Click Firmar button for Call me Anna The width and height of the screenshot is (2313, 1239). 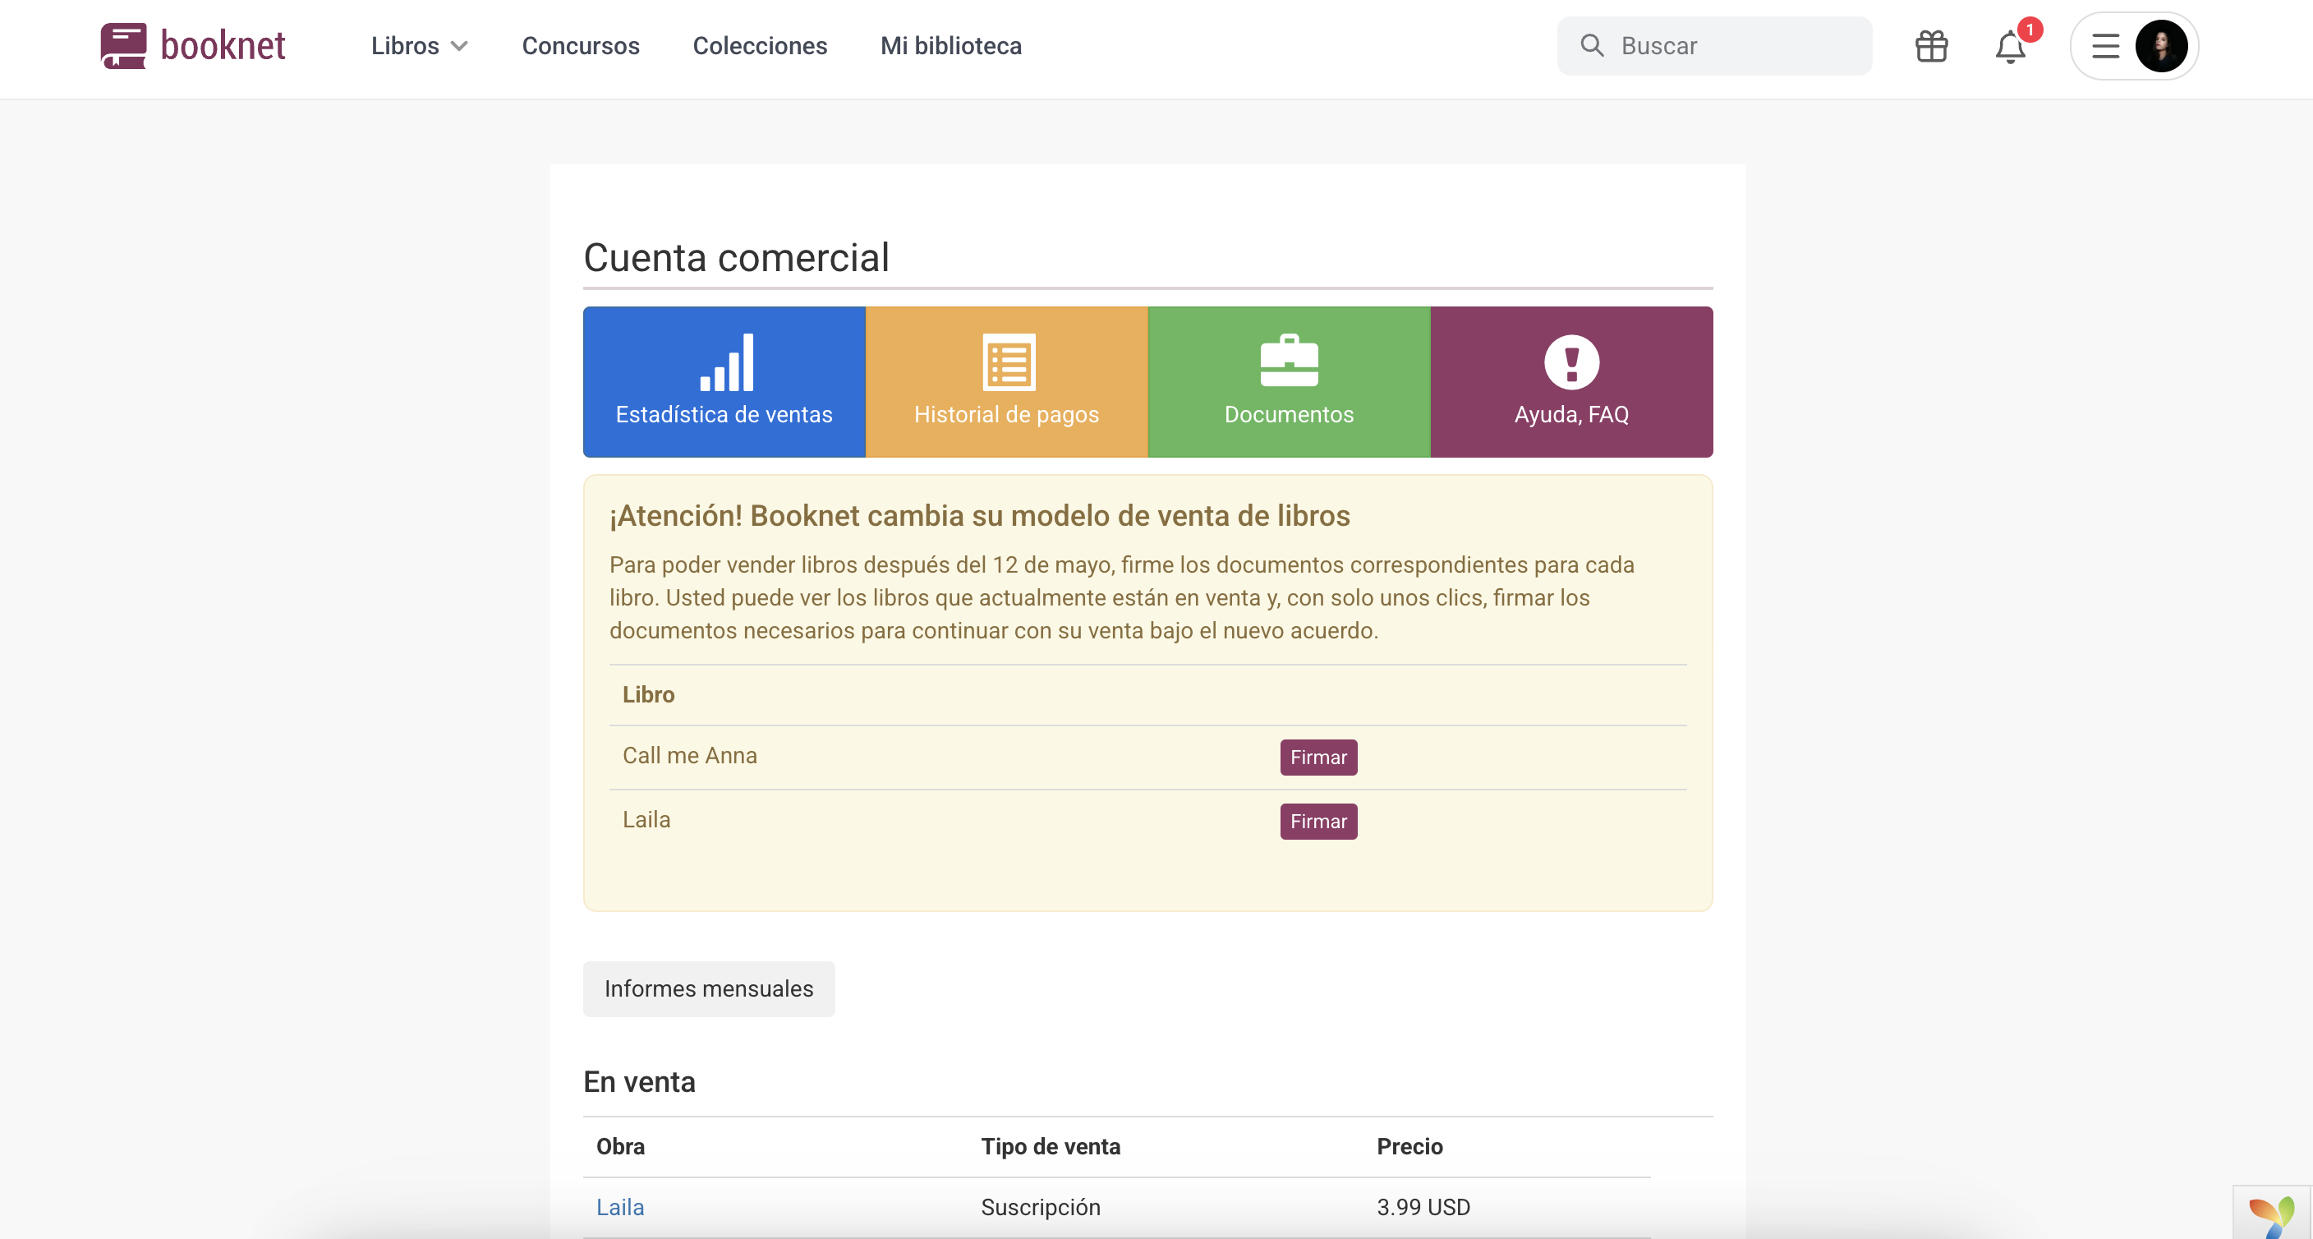[x=1317, y=758]
